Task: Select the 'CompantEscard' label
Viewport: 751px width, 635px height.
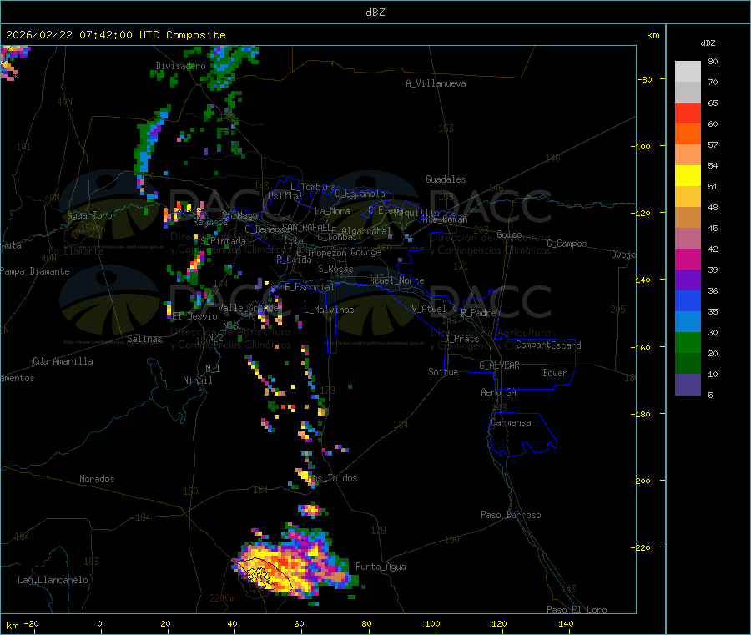Action: click(x=548, y=345)
